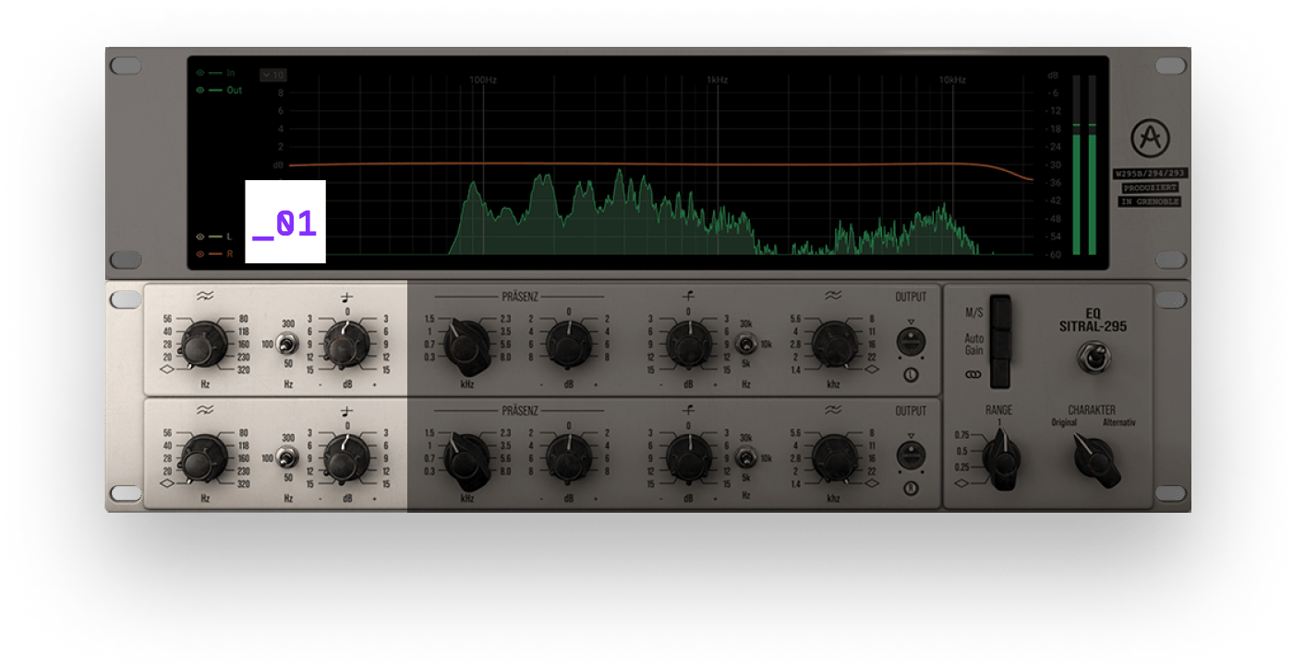Viewport: 1293px width, 668px height.
Task: Click the 100Hz frequency axis label
Action: (x=483, y=80)
